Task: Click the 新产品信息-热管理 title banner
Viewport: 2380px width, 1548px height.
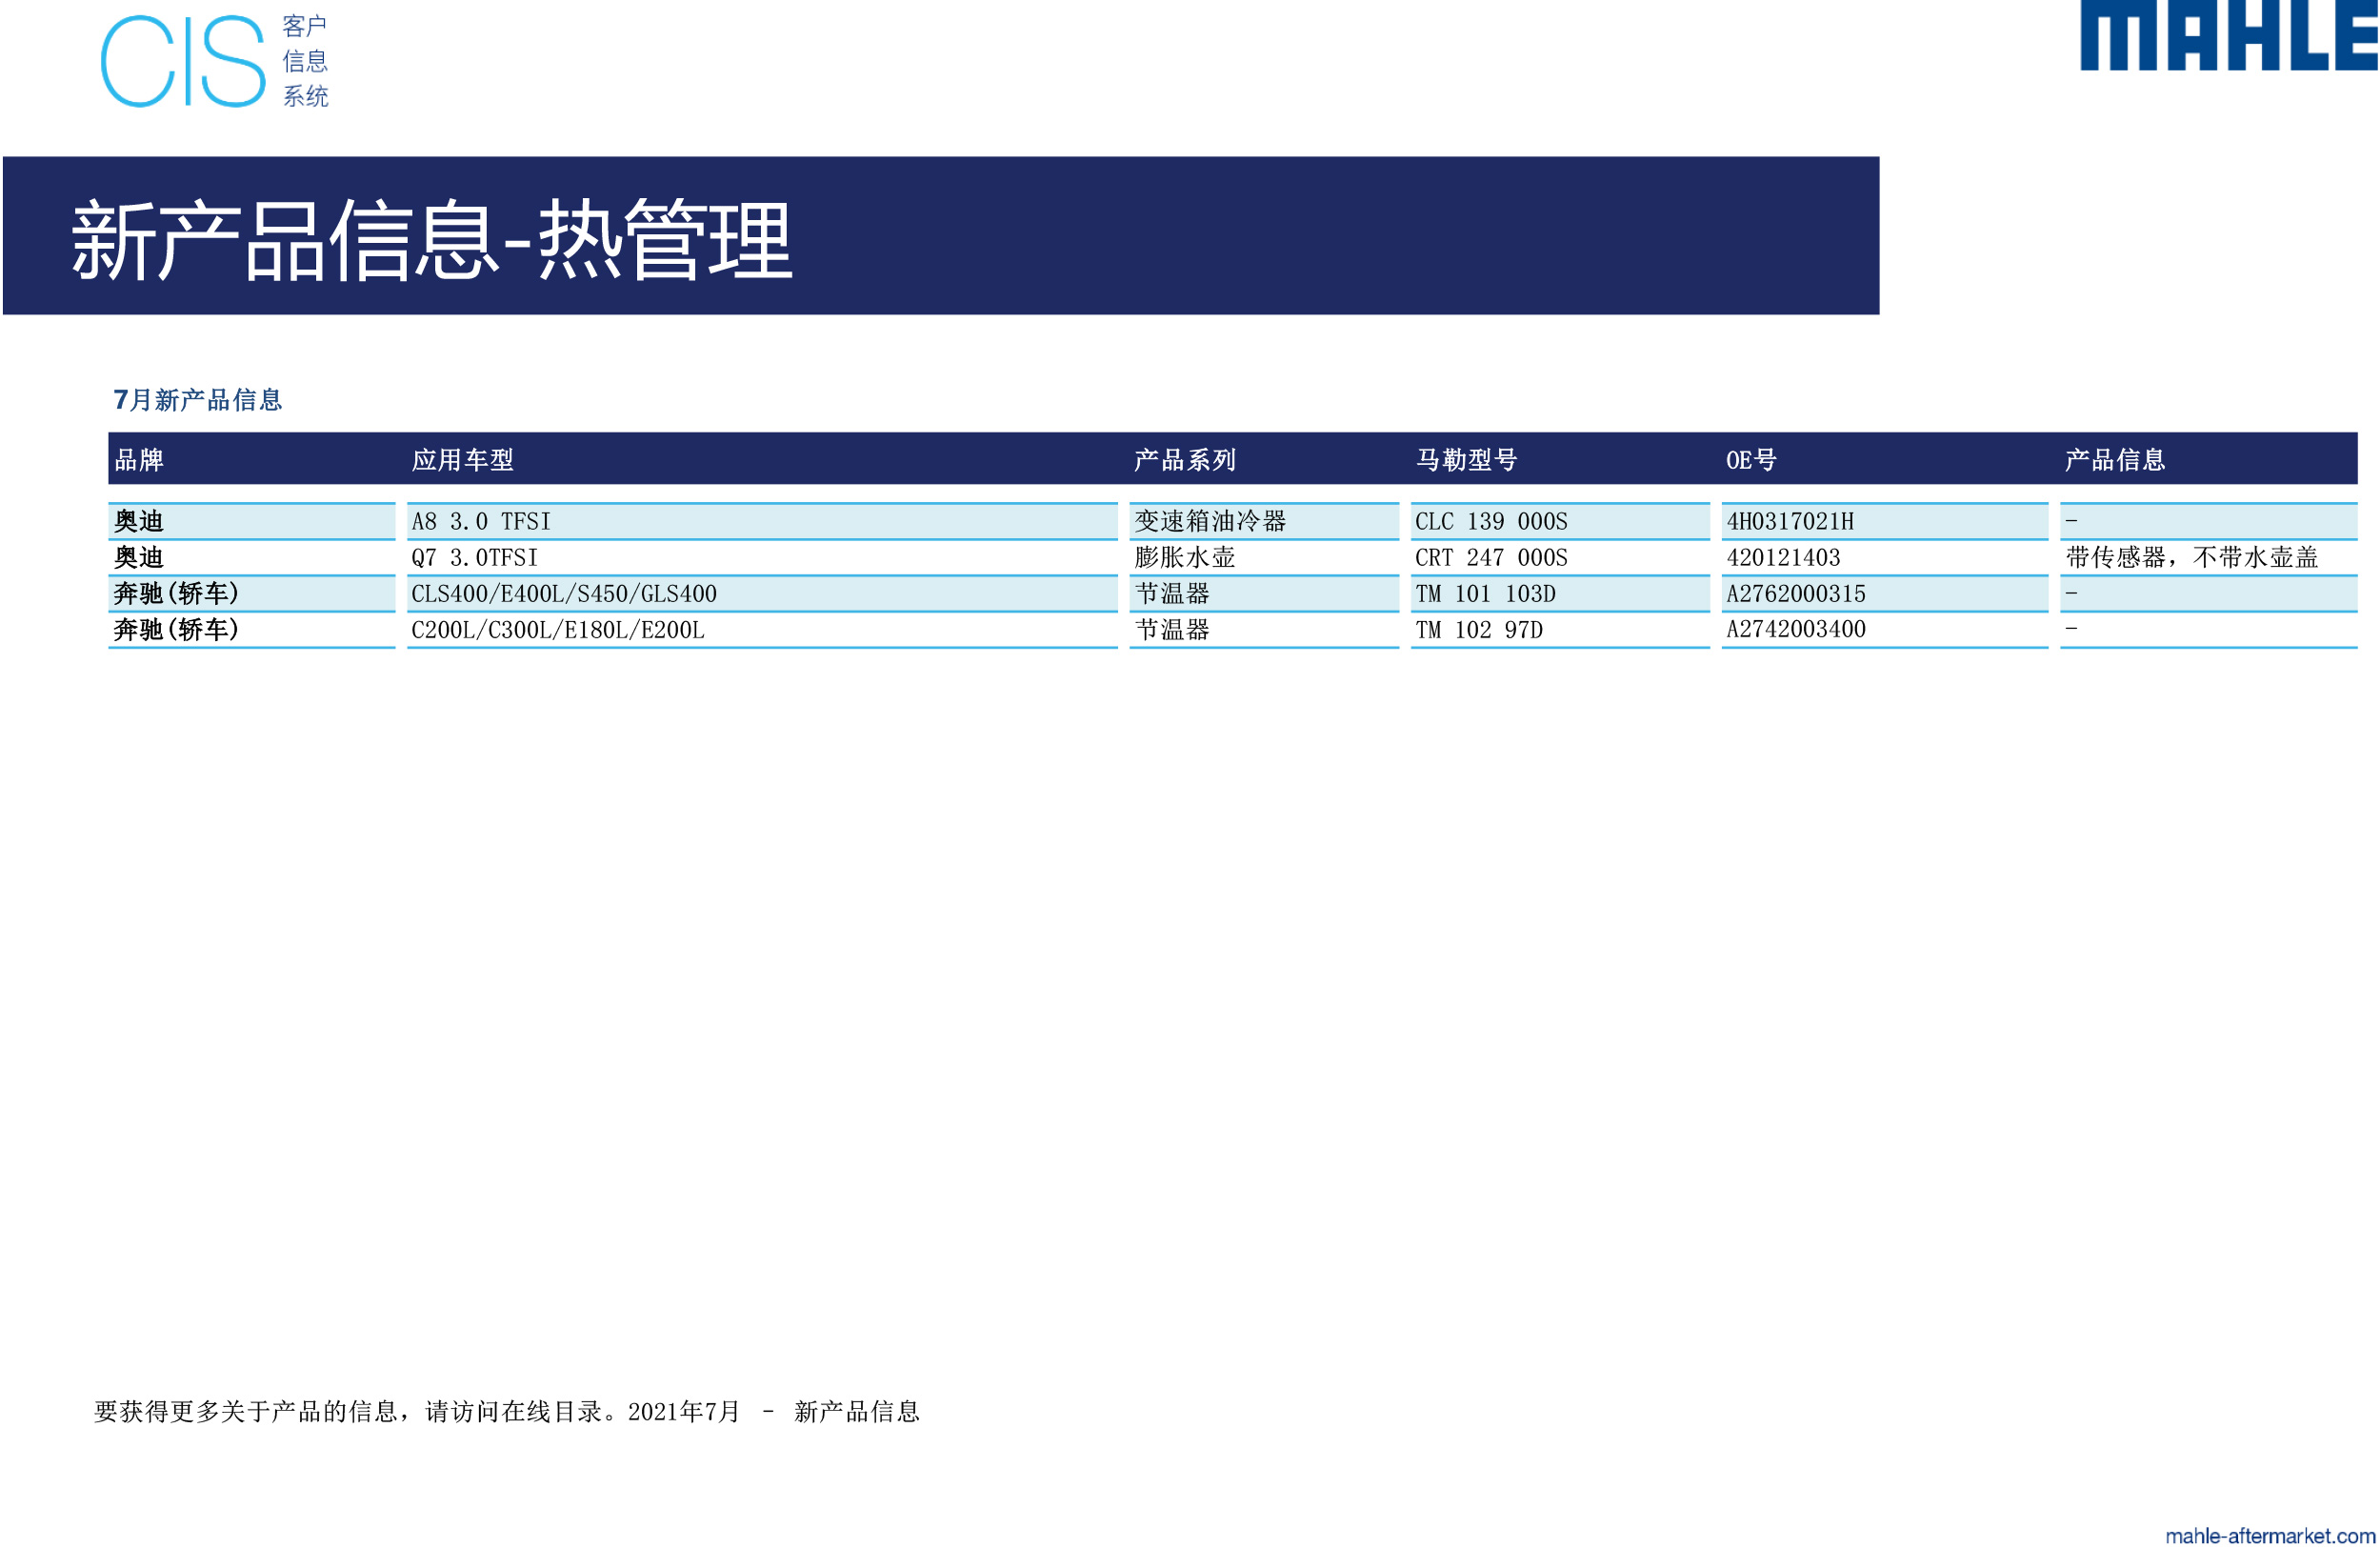Action: pyautogui.click(x=941, y=236)
